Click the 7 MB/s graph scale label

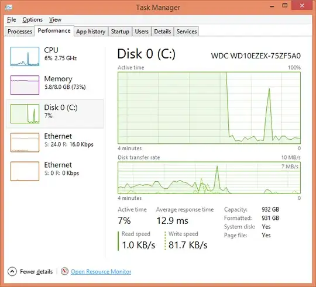[290, 167]
